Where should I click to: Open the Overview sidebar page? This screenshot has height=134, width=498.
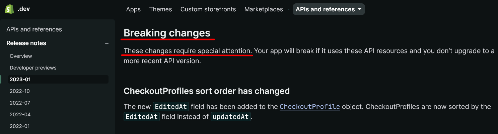point(21,56)
